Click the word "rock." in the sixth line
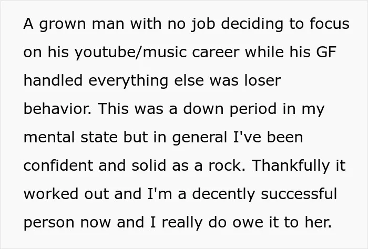This screenshot has width=368, height=249. [227, 165]
